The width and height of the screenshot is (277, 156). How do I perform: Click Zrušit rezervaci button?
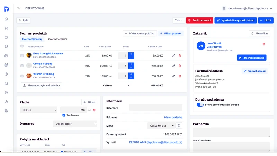pyautogui.click(x=200, y=20)
